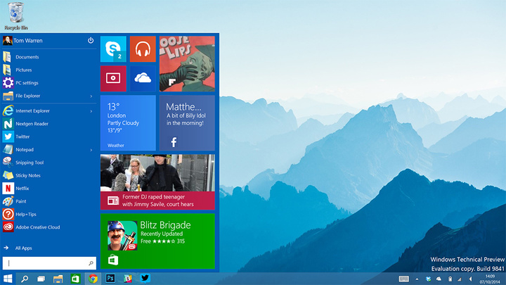506x285 pixels.
Task: Expand the Internet Explorer jump list arrow
Action: 91,110
